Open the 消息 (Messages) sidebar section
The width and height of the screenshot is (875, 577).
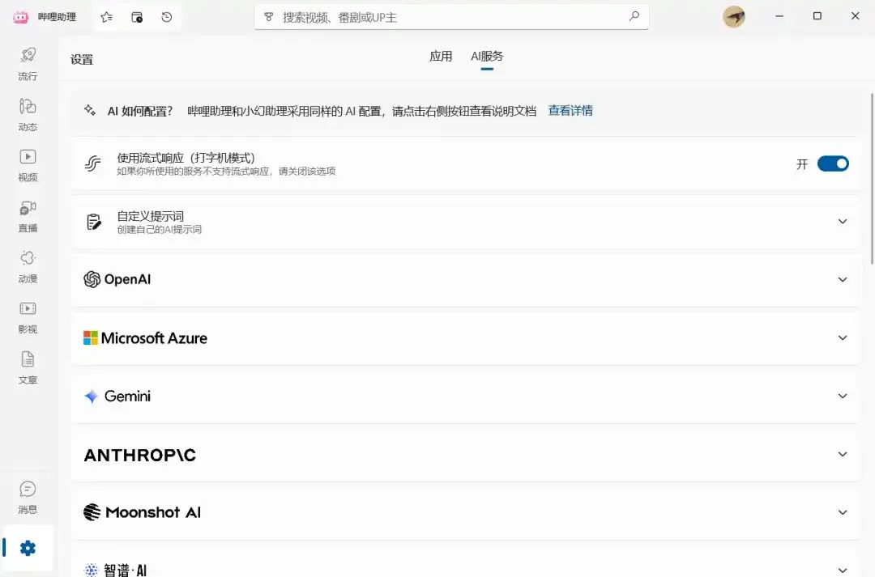pyautogui.click(x=28, y=498)
